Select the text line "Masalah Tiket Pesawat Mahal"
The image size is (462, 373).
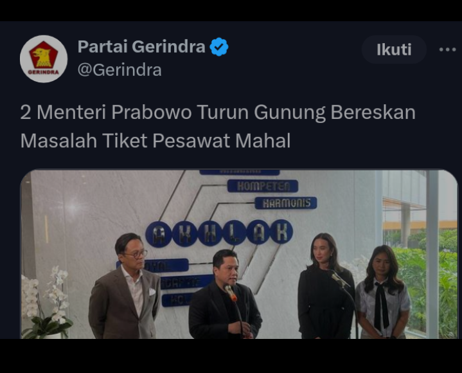155,140
